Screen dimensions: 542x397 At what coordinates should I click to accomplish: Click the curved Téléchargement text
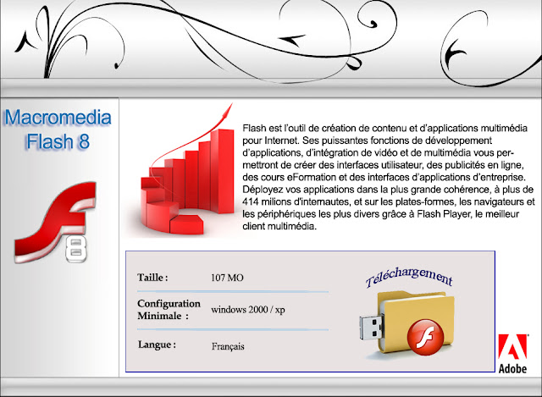pos(409,277)
